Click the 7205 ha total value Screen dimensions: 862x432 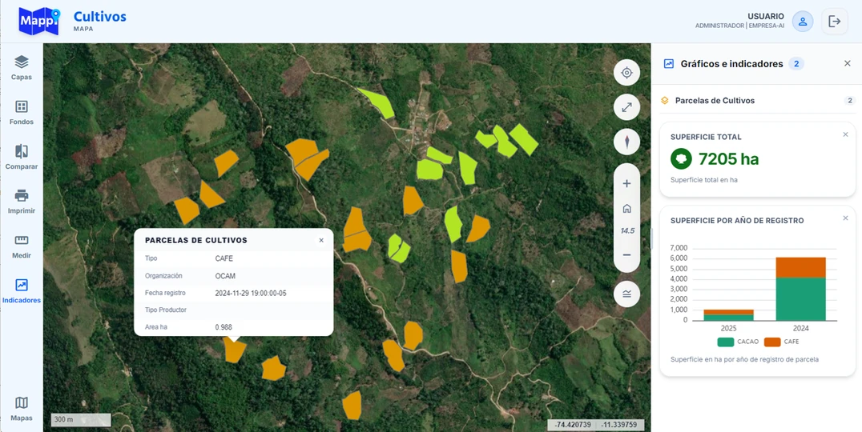[728, 160]
